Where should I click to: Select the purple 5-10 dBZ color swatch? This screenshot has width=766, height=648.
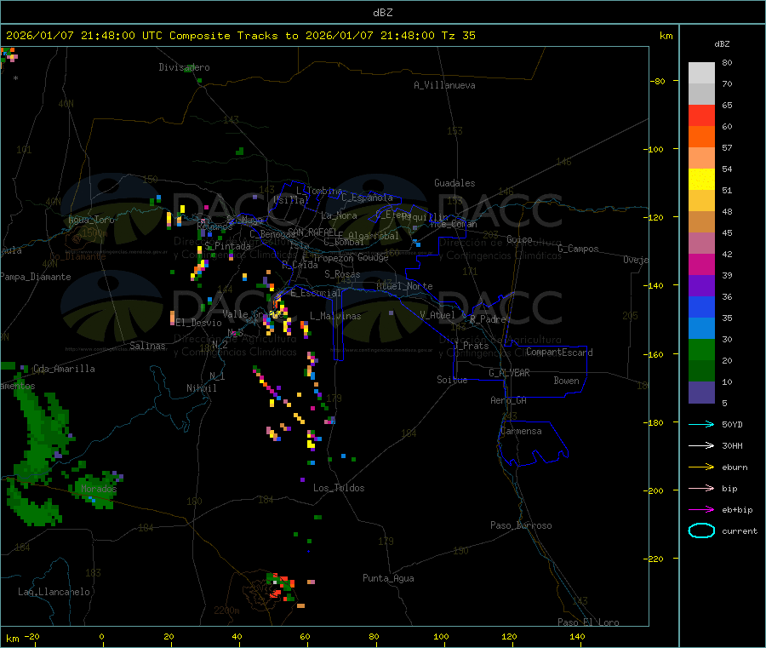(x=701, y=393)
